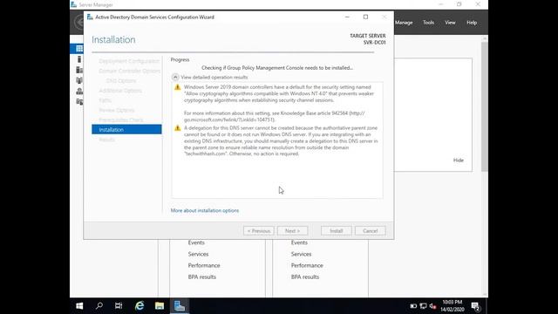Select Local Server icon in Server Manager sidebar
The image size is (558, 314).
tap(79, 59)
